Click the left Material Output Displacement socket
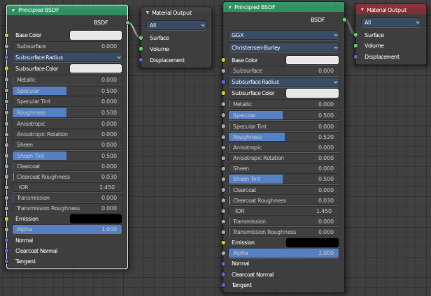The width and height of the screenshot is (431, 296). click(141, 60)
